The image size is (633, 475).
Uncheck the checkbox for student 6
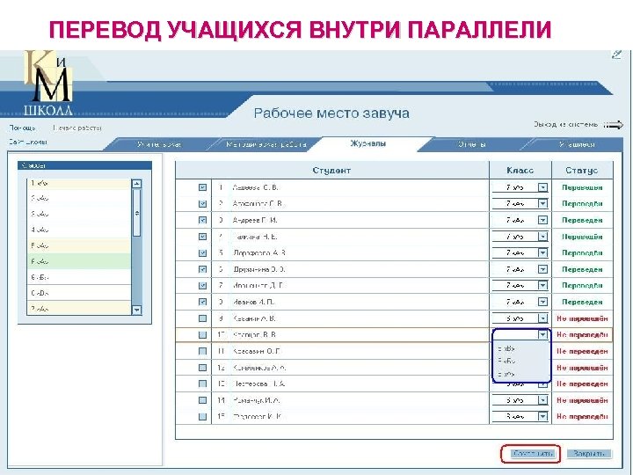[203, 269]
